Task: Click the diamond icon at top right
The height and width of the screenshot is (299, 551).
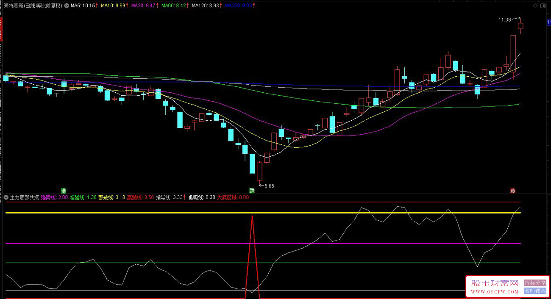Action: point(536,6)
